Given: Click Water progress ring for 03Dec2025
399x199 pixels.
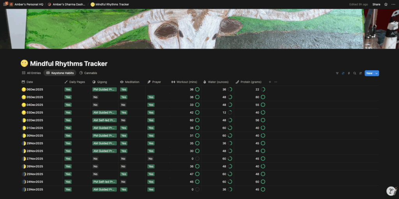Looking at the screenshot, I should click(230, 112).
